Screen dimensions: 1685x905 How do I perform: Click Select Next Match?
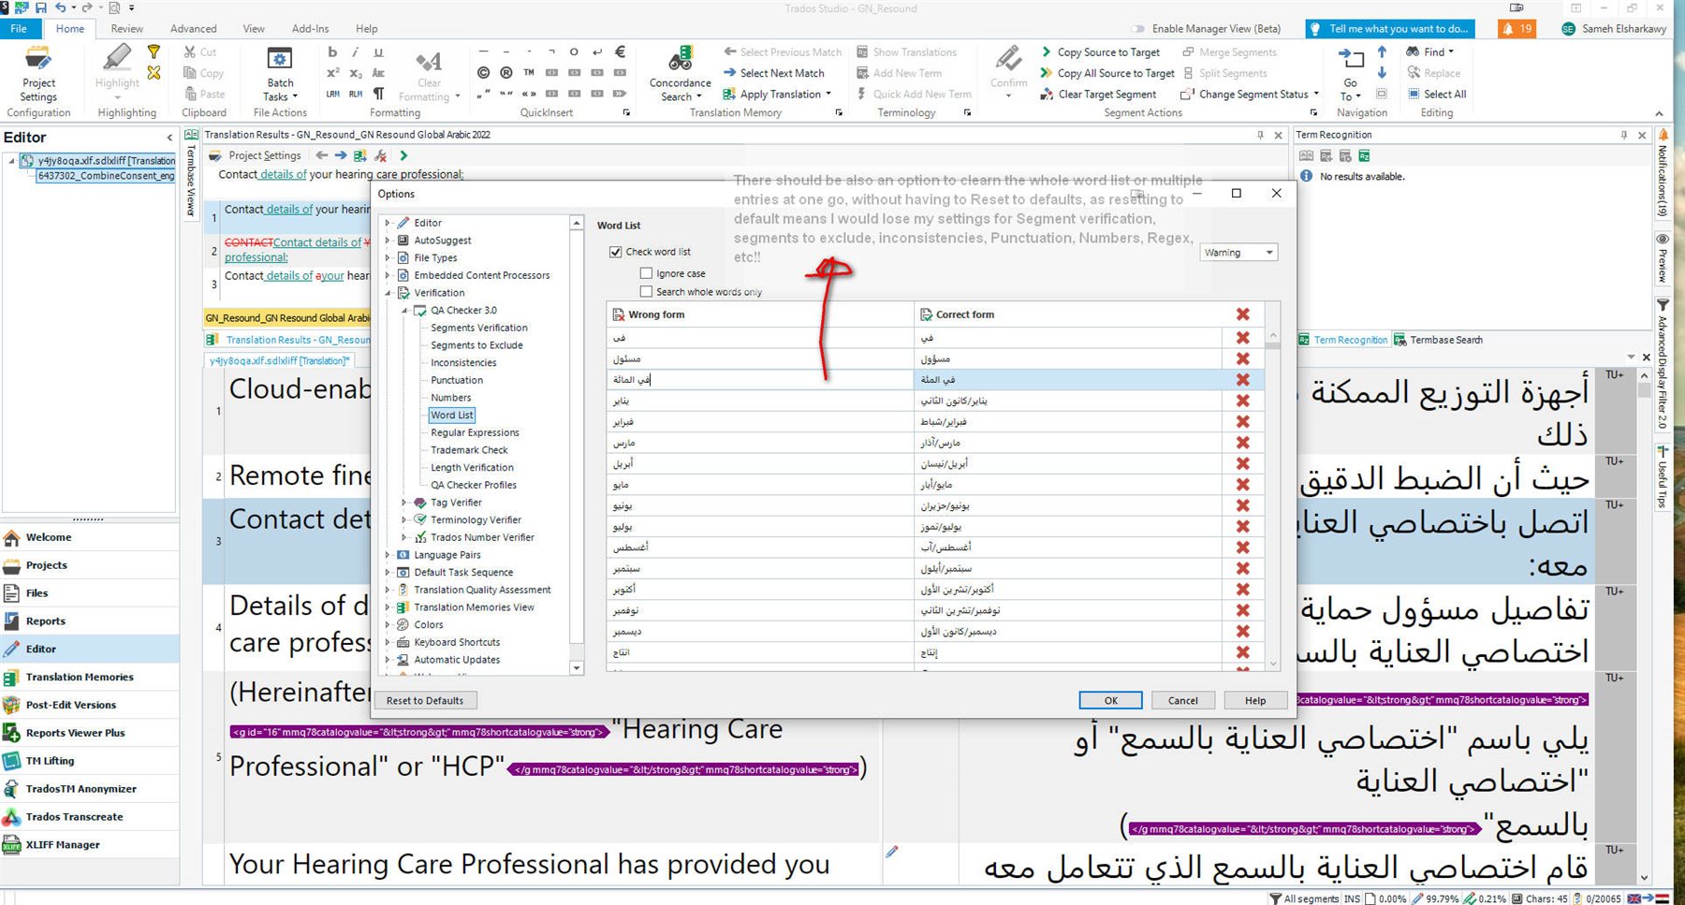point(773,73)
